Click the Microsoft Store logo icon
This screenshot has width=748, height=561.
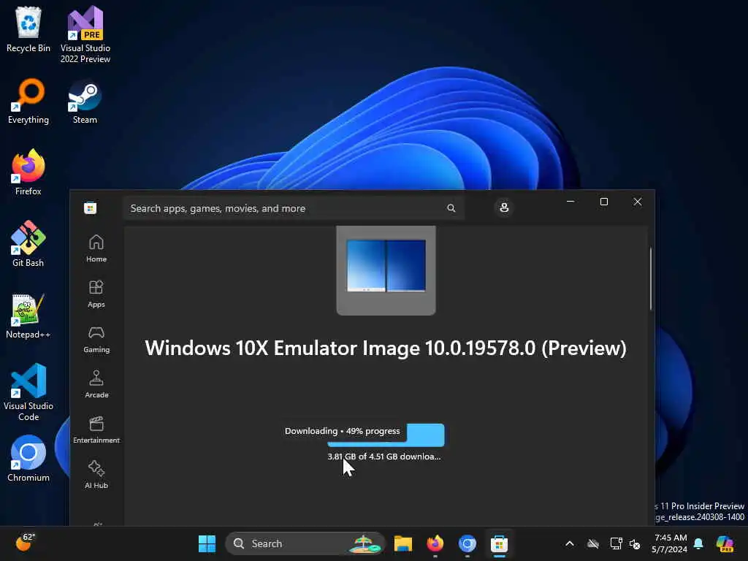tap(90, 208)
